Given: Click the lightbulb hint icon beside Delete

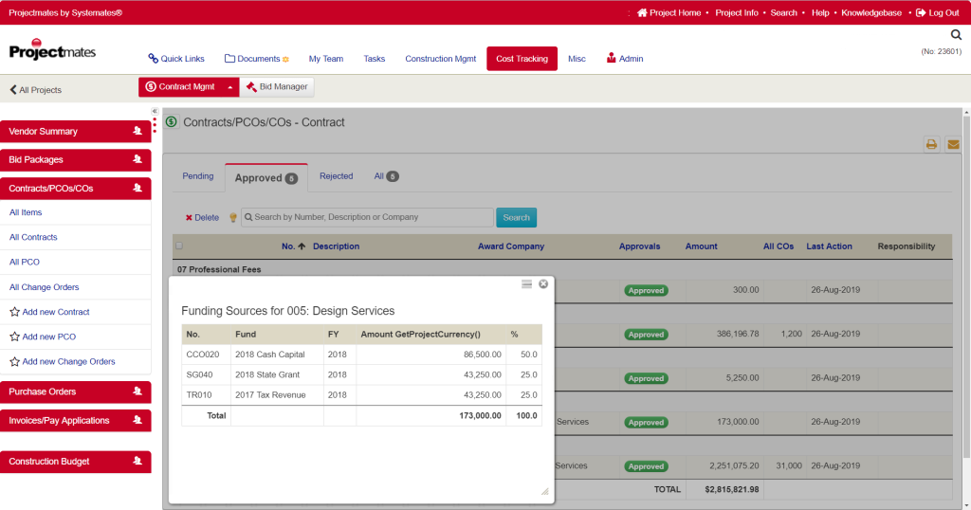Looking at the screenshot, I should coord(233,217).
